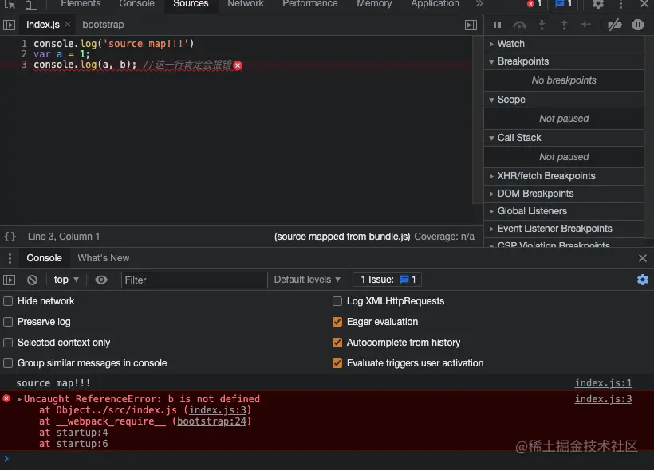Open the bundle.js source link
654x470 pixels.
(x=388, y=237)
